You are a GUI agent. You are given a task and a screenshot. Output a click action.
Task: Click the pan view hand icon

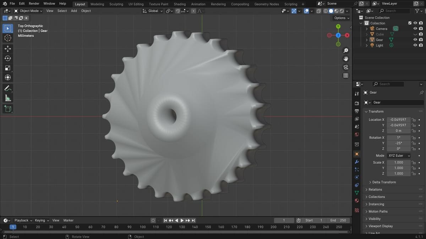pos(346,59)
